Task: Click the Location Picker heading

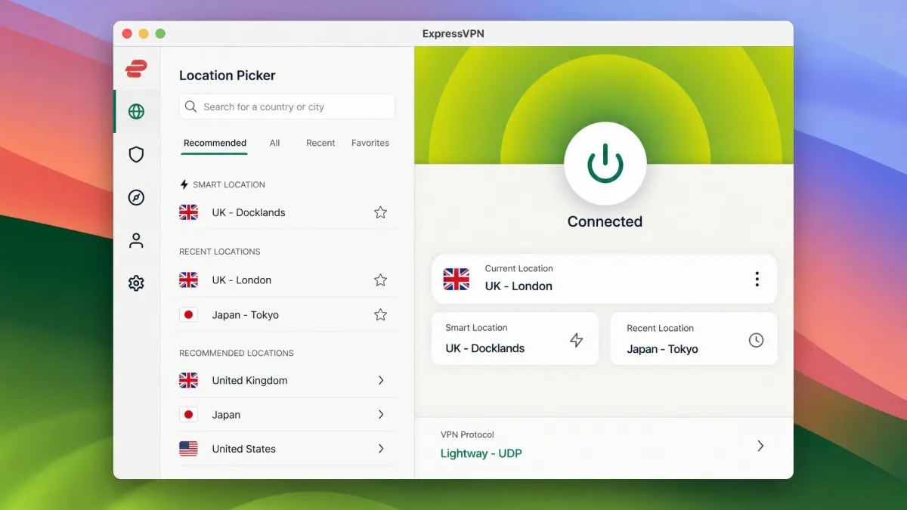Action: click(x=228, y=76)
